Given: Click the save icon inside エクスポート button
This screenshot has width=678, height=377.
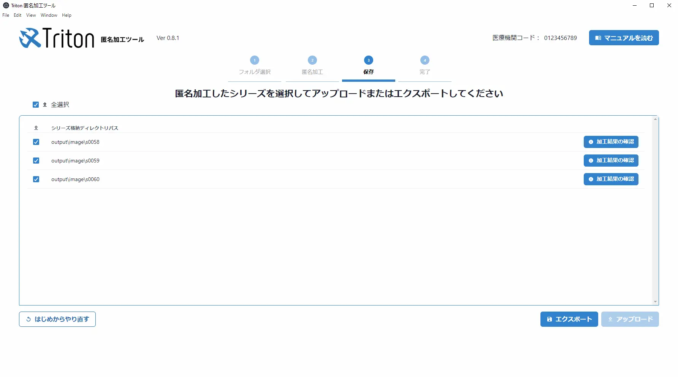Looking at the screenshot, I should (550, 319).
